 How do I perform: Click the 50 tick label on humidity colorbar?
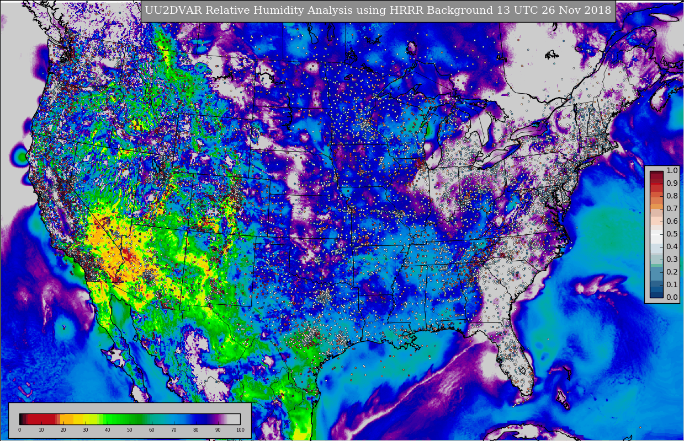point(130,430)
